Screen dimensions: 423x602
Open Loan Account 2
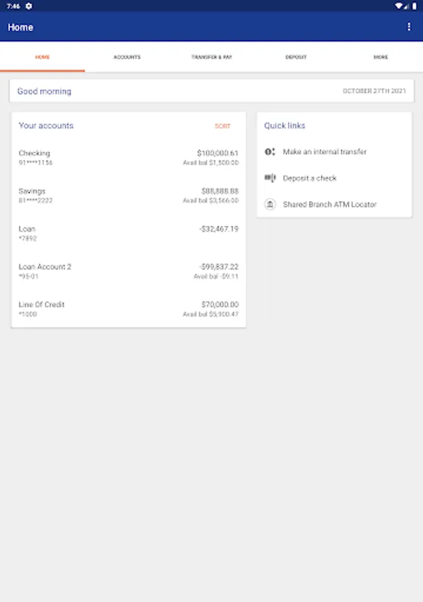pos(128,271)
